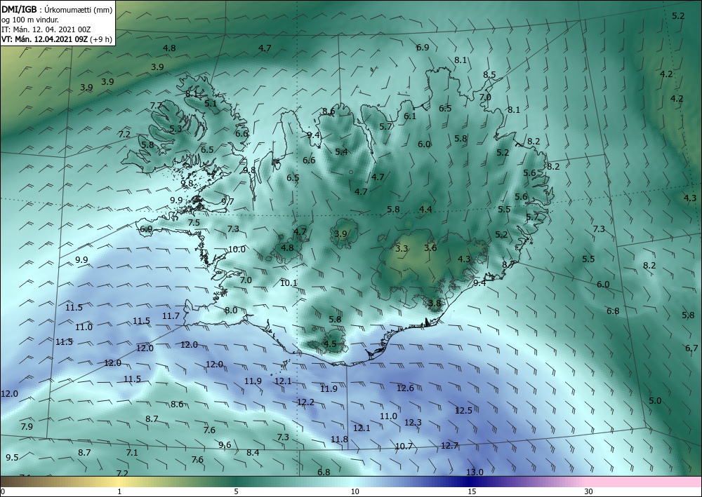Image resolution: width=702 pixels, height=497 pixels.
Task: Click the 3.3 value on Vatnajökull glacier
Action: 402,248
